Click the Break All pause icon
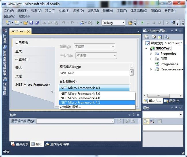The width and height of the screenshot is (187, 157). (x=148, y=23)
